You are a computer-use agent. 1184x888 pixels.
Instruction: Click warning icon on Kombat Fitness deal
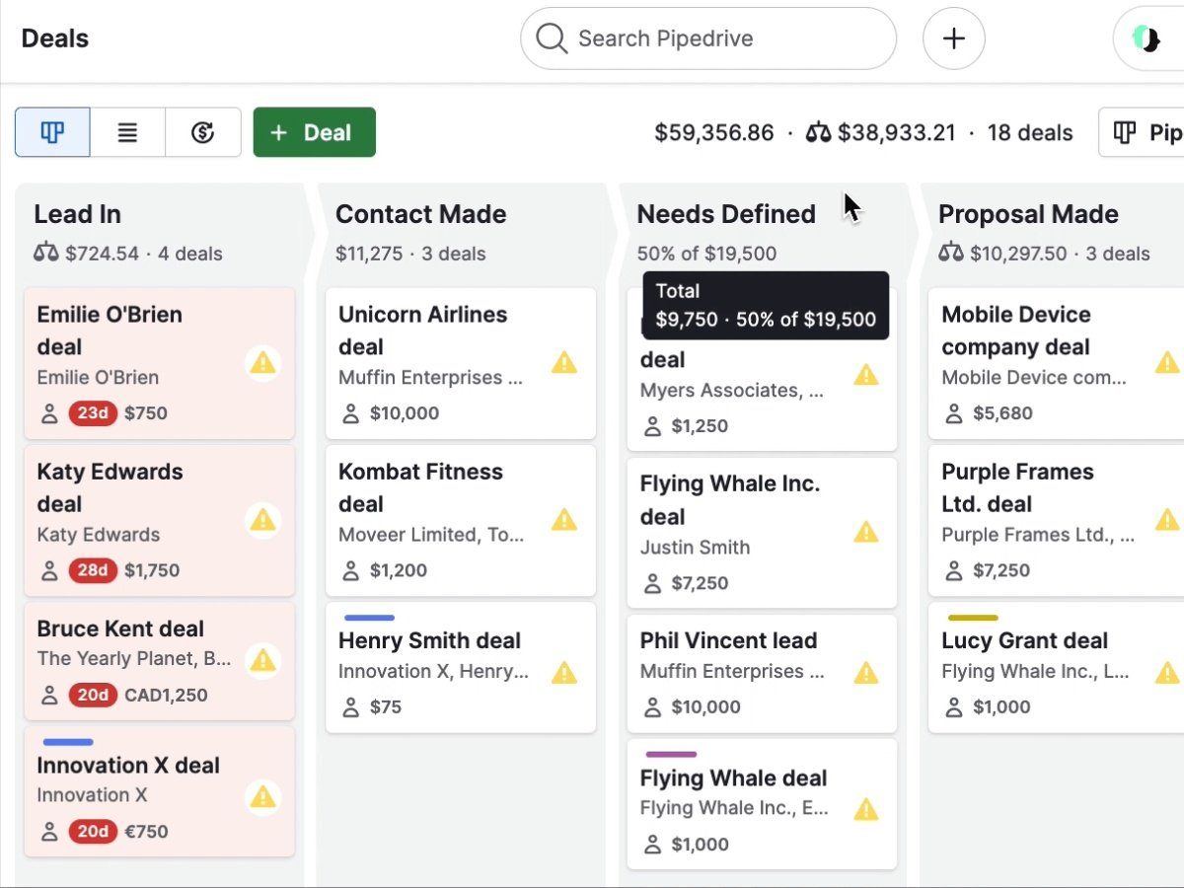(564, 520)
